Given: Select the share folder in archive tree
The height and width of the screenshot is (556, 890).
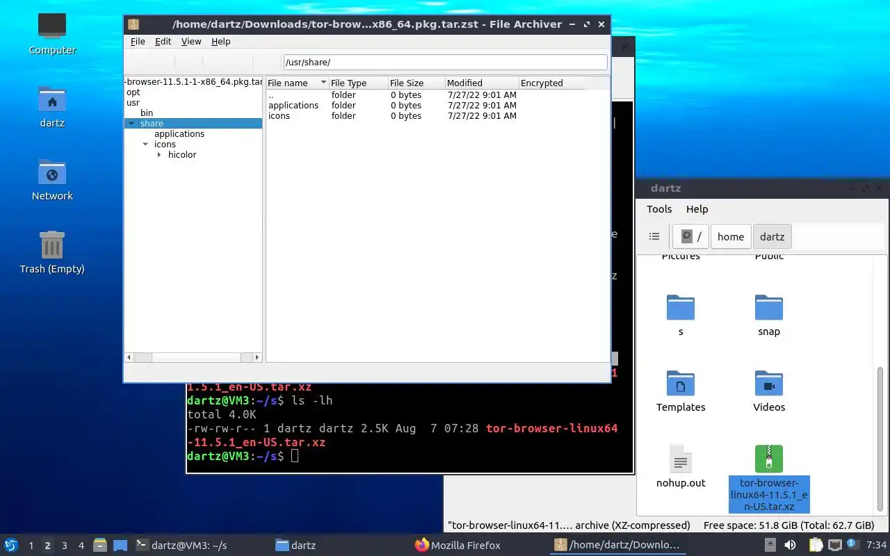Looking at the screenshot, I should pyautogui.click(x=152, y=124).
